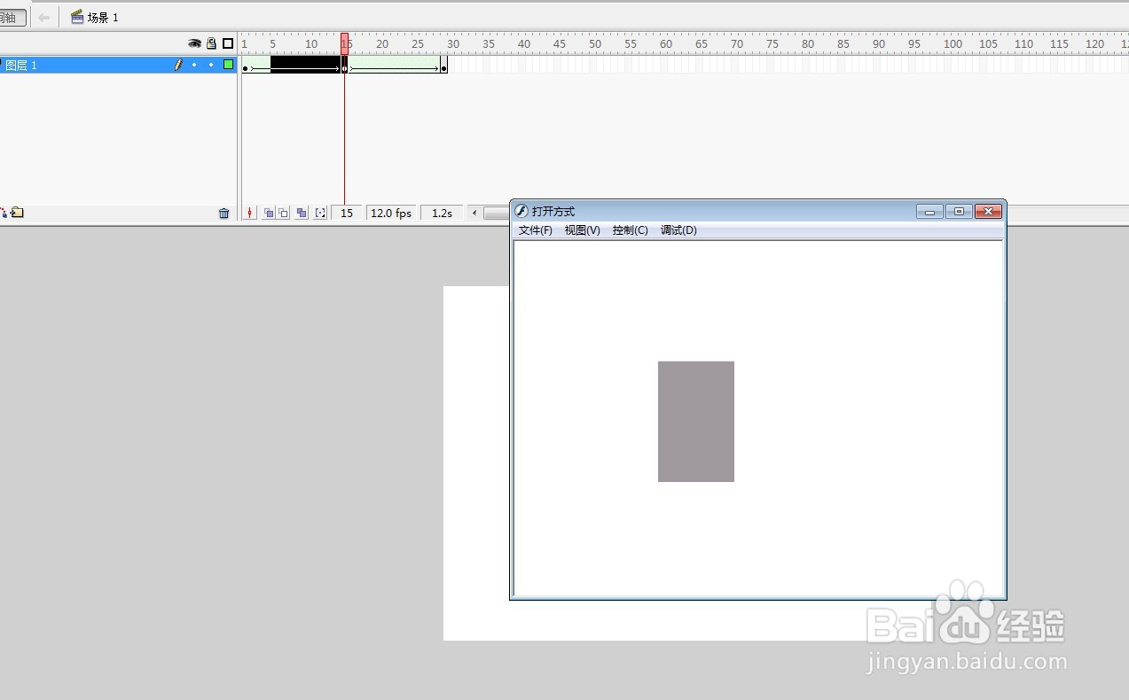Toggle show/hide all layers eye icon

click(195, 43)
